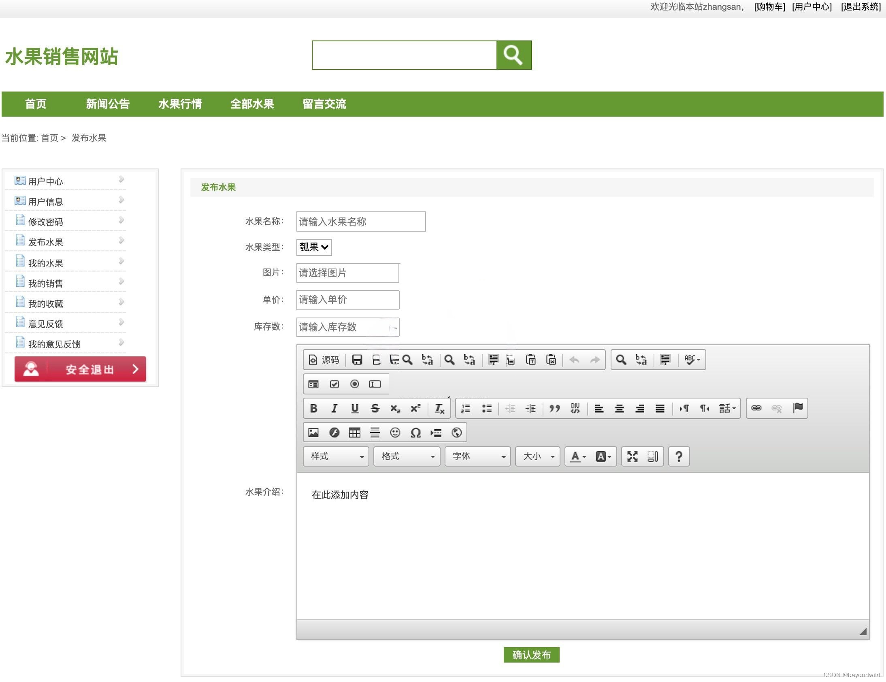Open the 水果类型 dropdown
The width and height of the screenshot is (886, 682).
[314, 247]
